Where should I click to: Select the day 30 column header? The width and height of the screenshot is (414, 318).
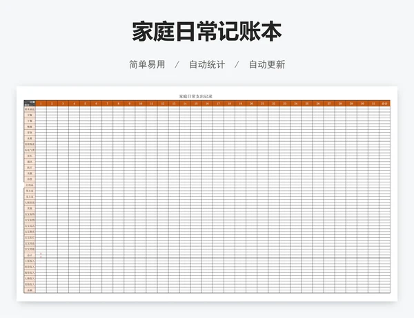click(x=362, y=104)
